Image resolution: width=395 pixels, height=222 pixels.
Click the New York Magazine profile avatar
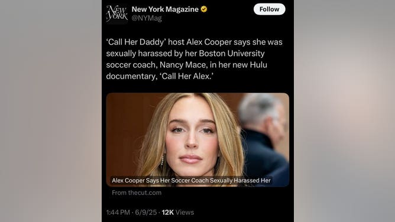coord(117,14)
